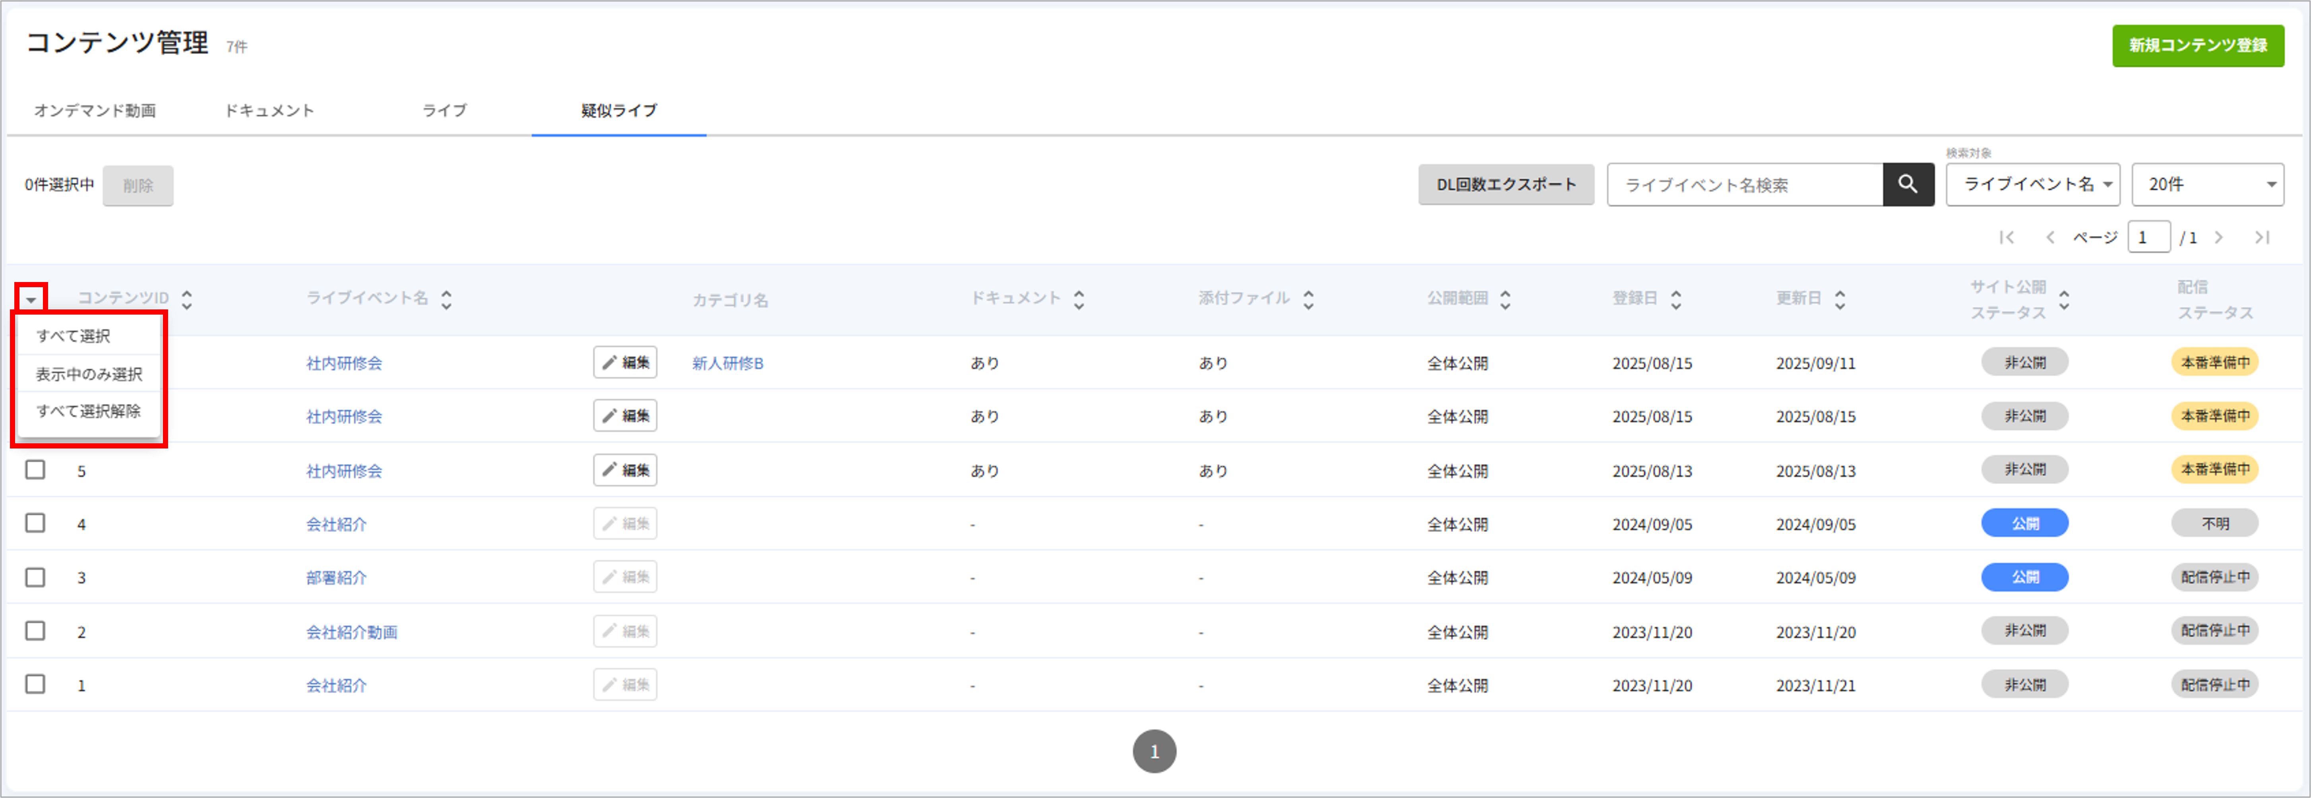Tick checkbox for content ID 4
The image size is (2311, 798).
(35, 523)
